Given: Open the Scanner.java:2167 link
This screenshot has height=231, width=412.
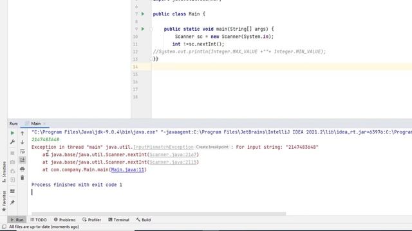Looking at the screenshot, I should click(x=173, y=155).
